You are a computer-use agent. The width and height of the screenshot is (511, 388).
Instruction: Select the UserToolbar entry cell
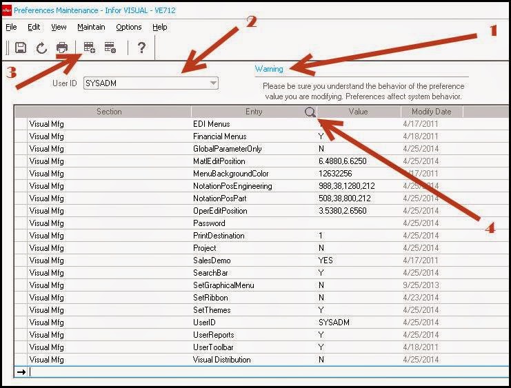[x=254, y=347]
